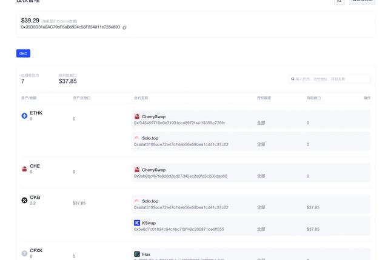Click CherrySwap icon in ETHK row
The height and width of the screenshot is (260, 388).
pyautogui.click(x=137, y=116)
